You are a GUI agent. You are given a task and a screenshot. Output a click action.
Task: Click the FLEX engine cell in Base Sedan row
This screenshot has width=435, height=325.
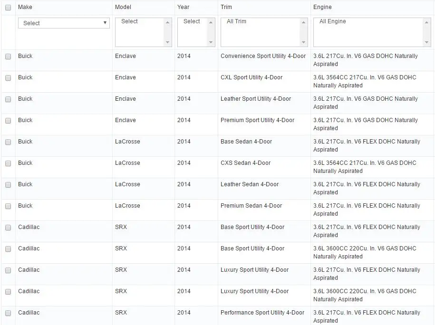(367, 145)
